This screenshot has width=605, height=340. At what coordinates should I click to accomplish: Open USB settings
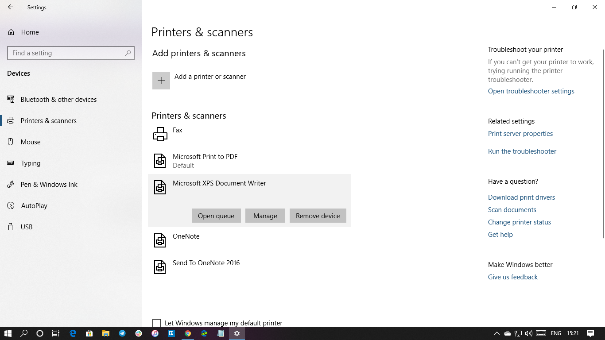pos(26,227)
